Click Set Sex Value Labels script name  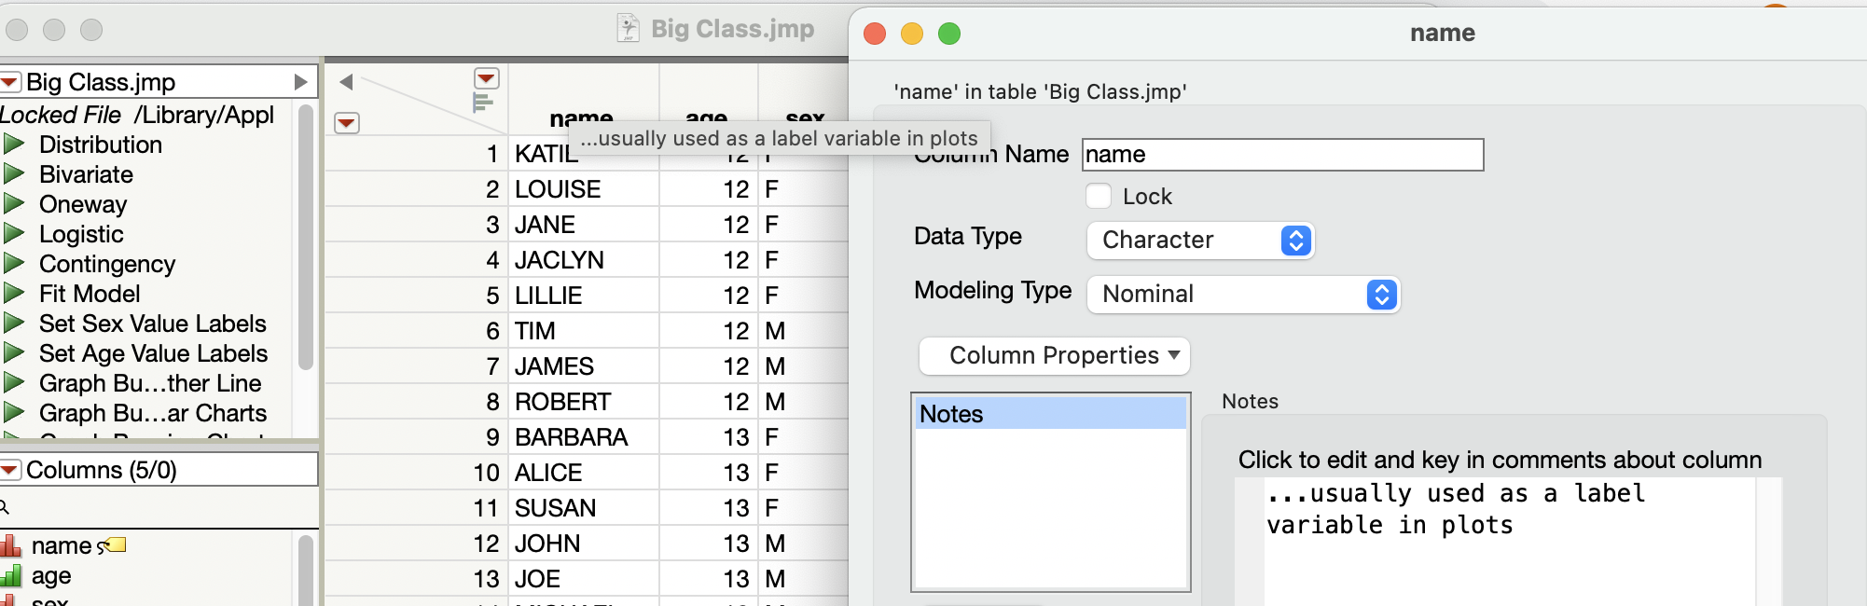[153, 324]
